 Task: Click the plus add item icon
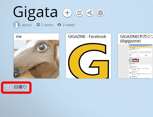(67, 13)
